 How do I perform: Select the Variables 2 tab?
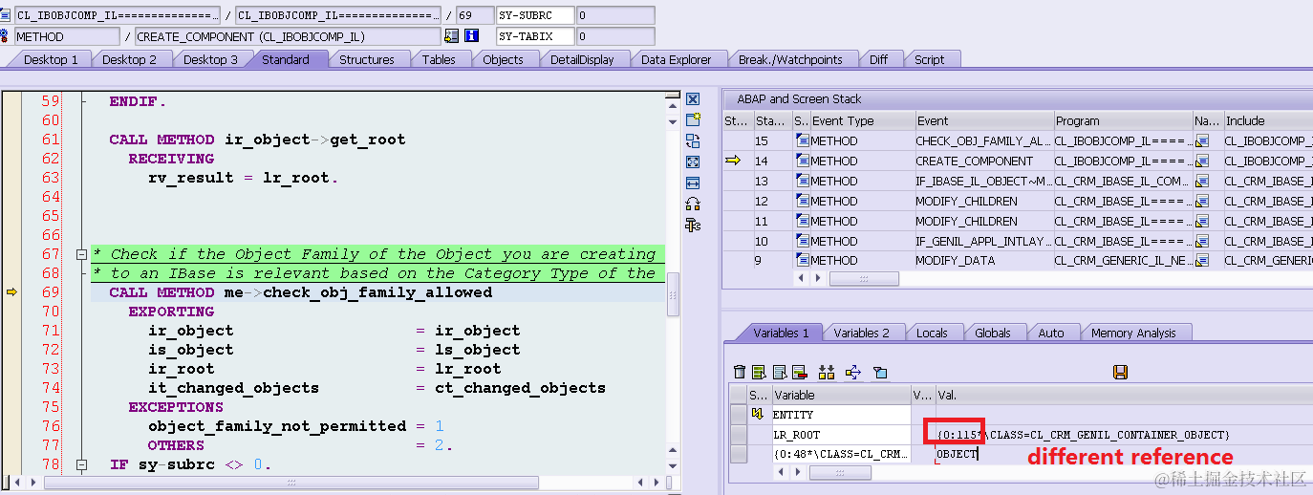(x=861, y=333)
